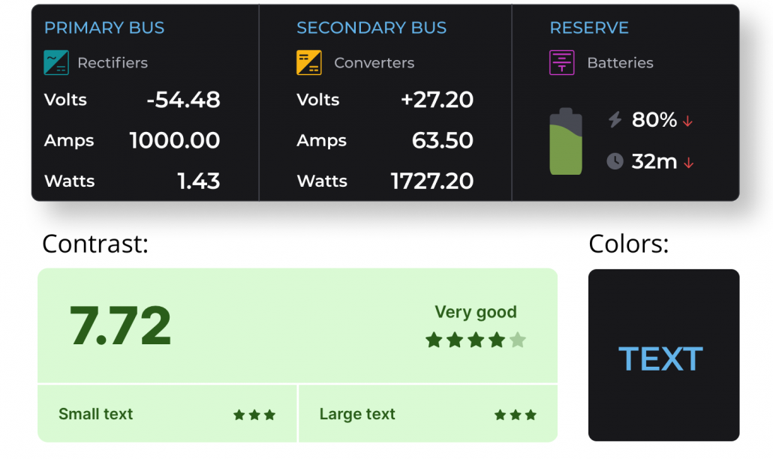Click the lightning bolt charge icon
Screen dimensions: 773x459
(615, 119)
